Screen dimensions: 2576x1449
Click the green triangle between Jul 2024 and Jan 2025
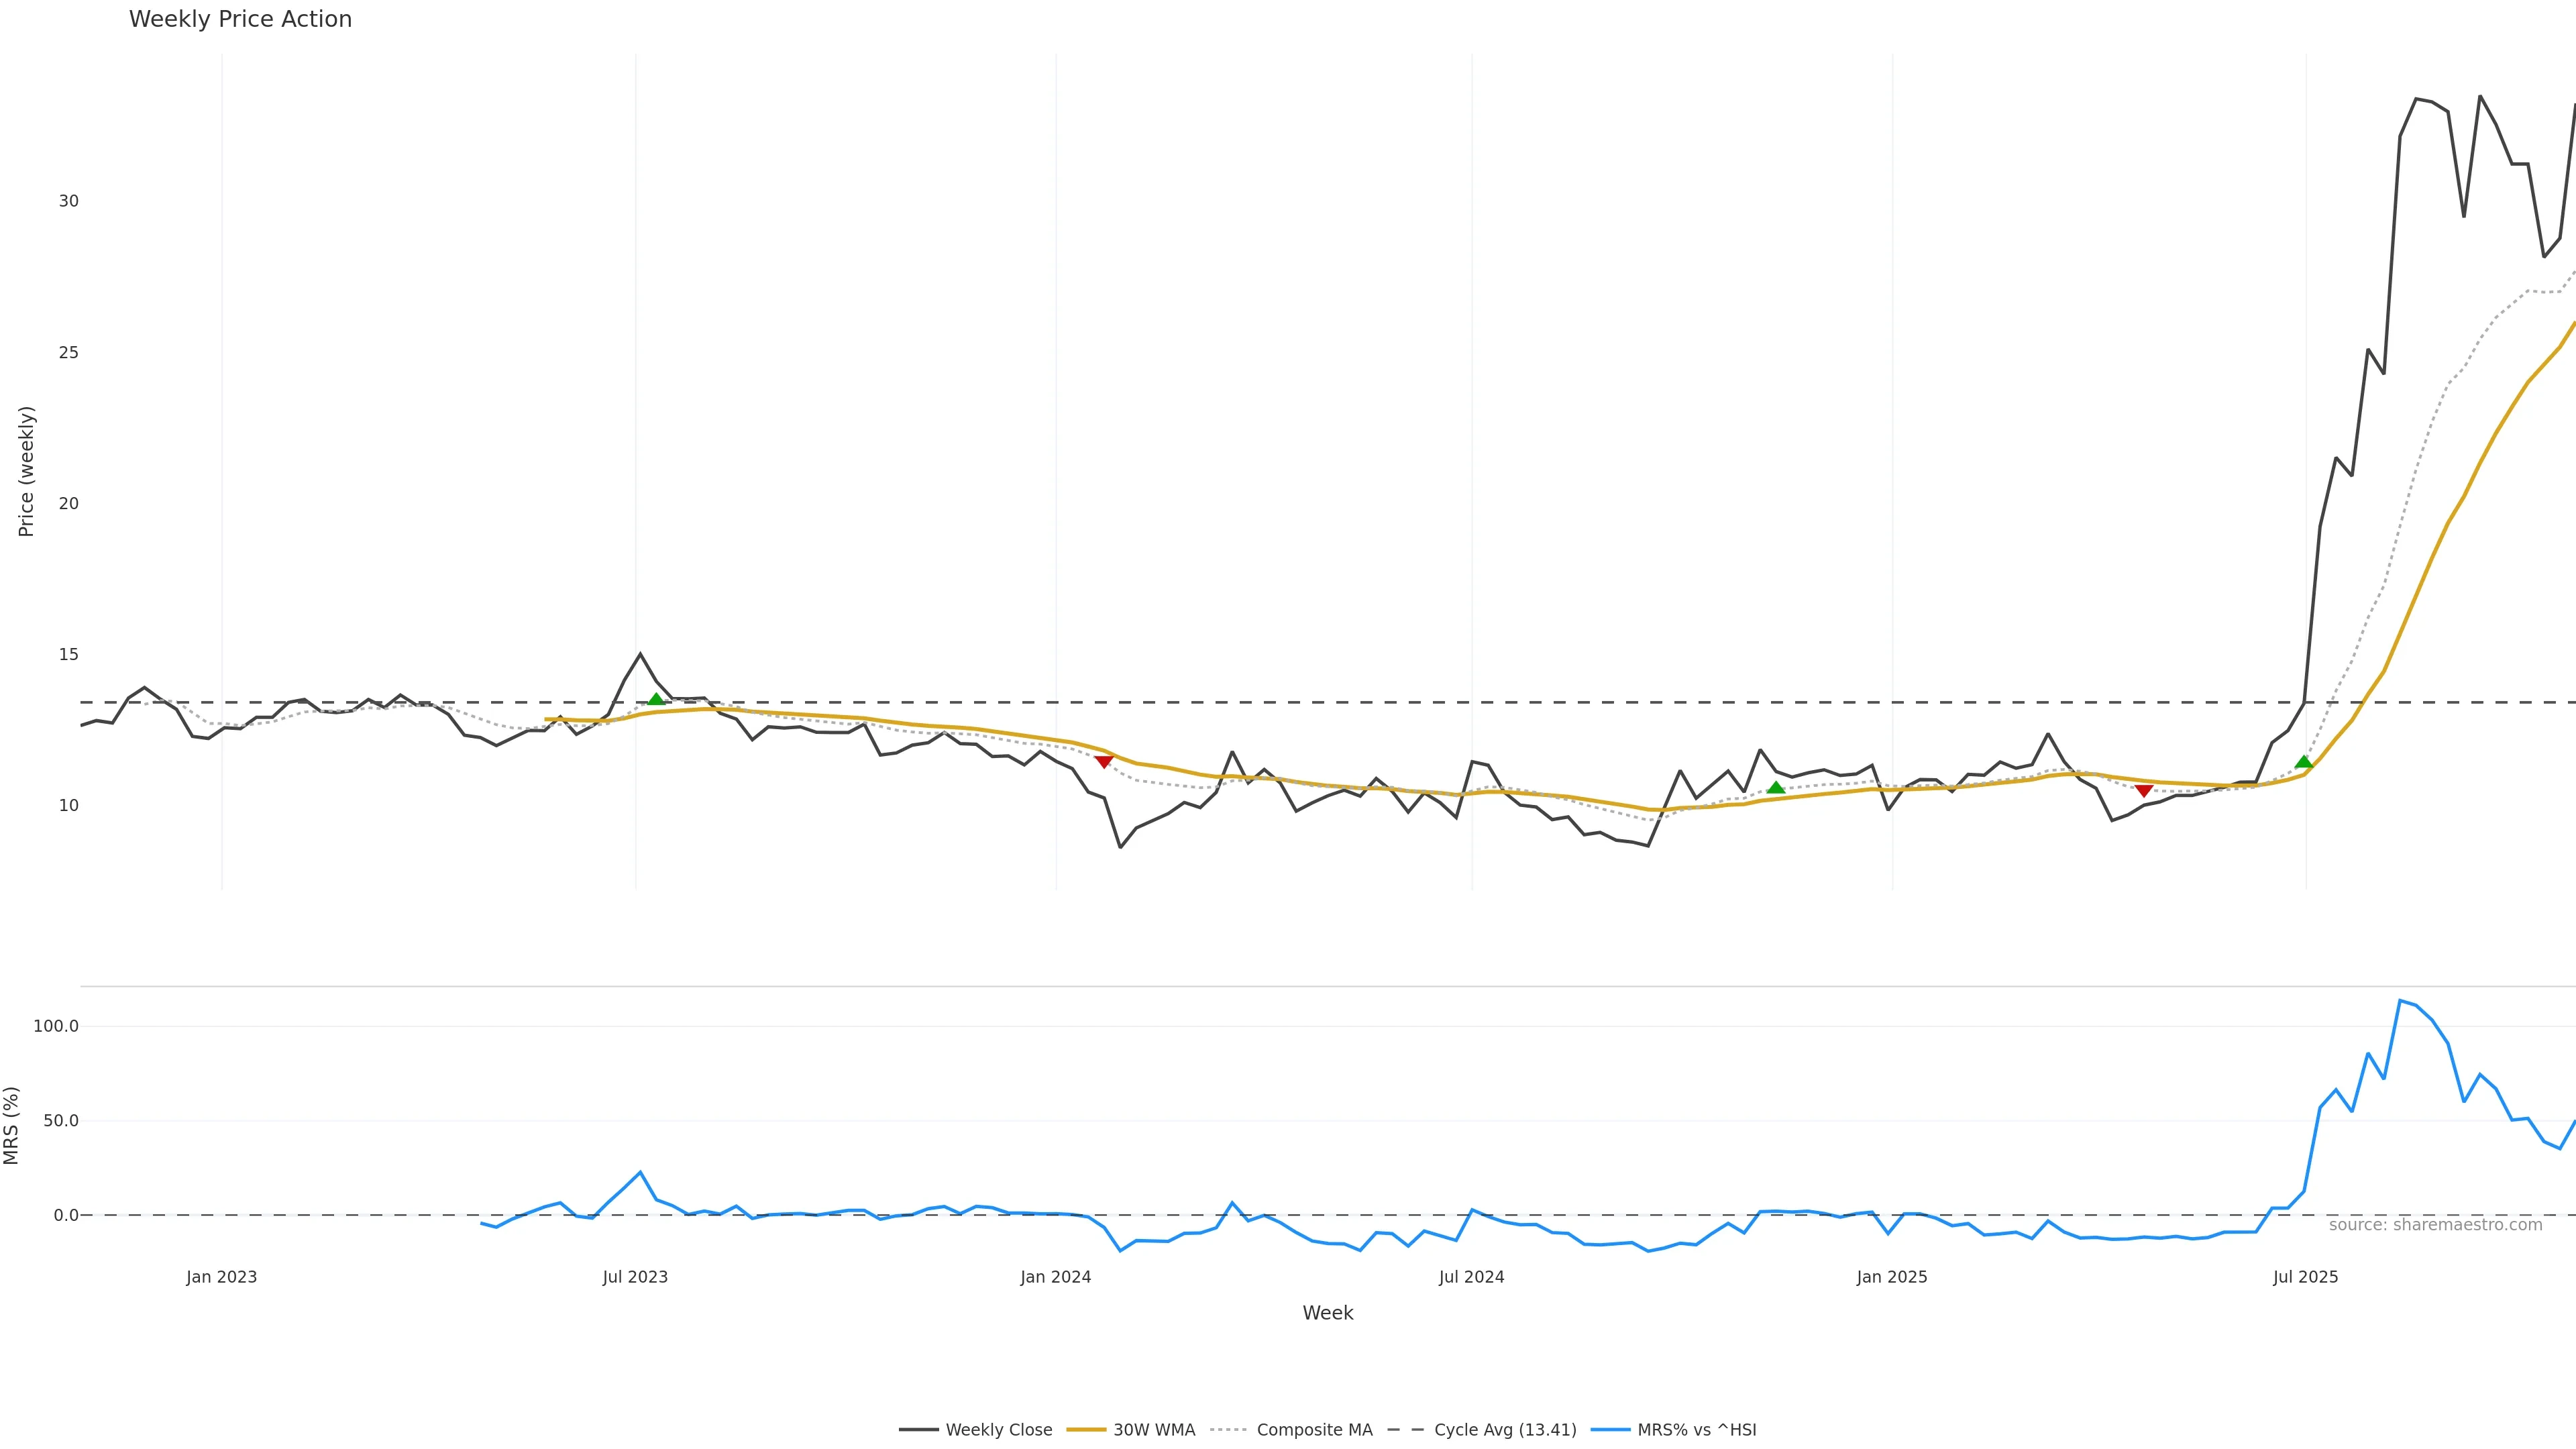coord(1775,788)
